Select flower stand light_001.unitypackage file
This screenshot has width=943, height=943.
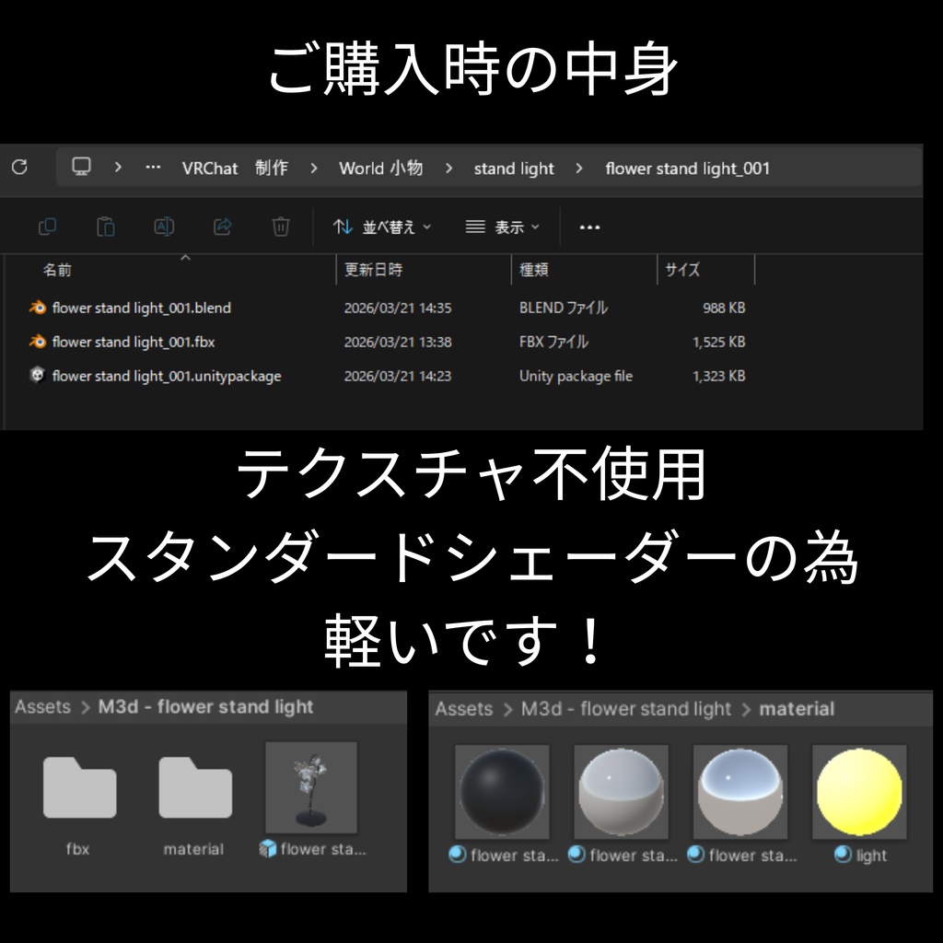167,376
